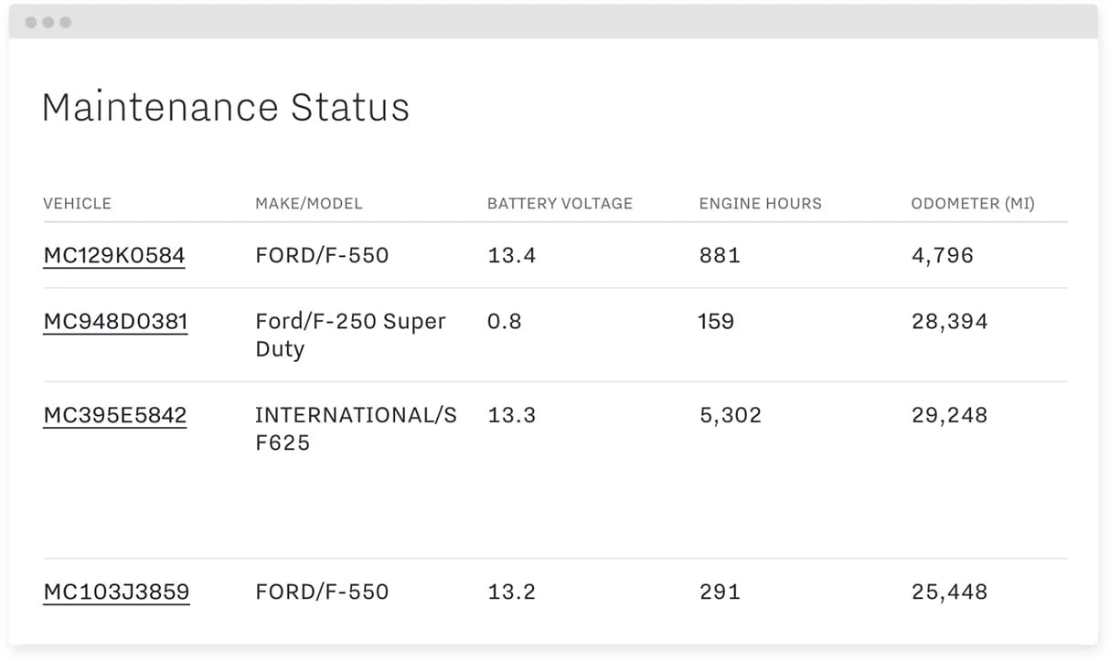Open vehicle MC948D0381 link
This screenshot has height=661, width=1110.
115,322
